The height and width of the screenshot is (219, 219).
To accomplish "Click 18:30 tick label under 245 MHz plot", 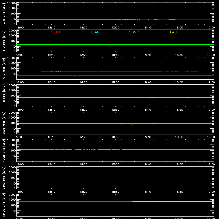I will [115, 28].
